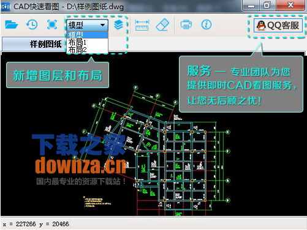307x230 pixels.
Task: Open a drawing file with the folder icon
Action: [11, 24]
